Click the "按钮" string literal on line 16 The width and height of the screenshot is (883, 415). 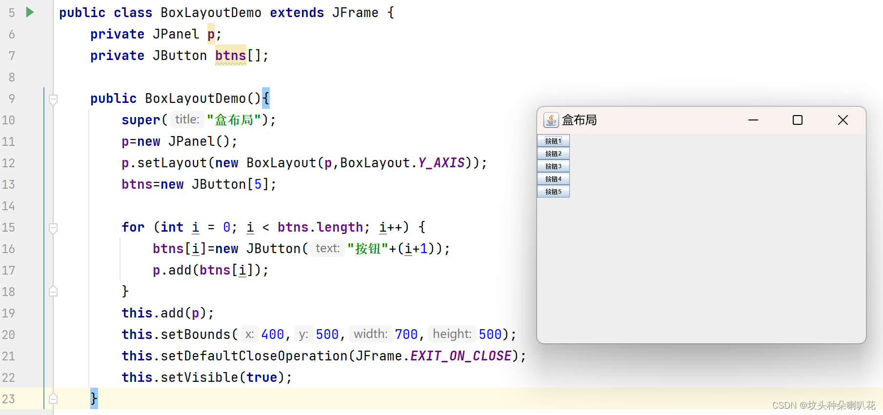tap(367, 249)
